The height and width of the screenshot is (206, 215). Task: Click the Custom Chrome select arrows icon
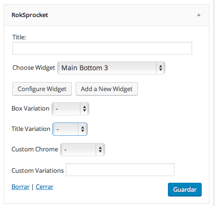[100, 150]
